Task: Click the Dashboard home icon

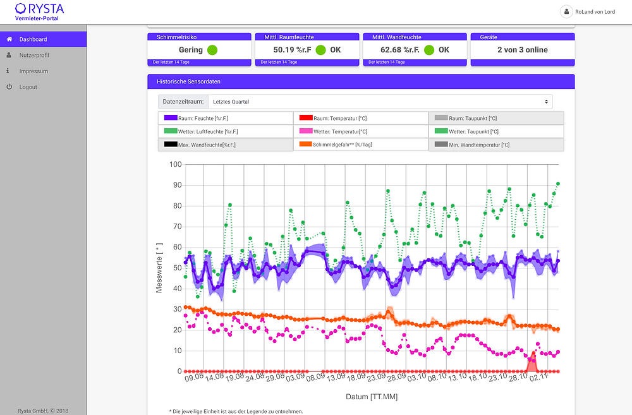Action: pos(9,39)
